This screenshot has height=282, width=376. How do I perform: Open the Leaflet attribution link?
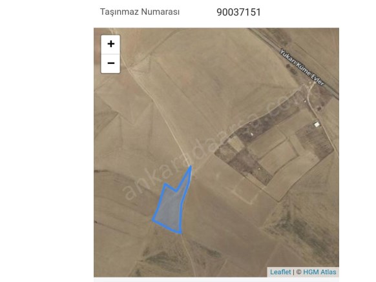point(280,272)
